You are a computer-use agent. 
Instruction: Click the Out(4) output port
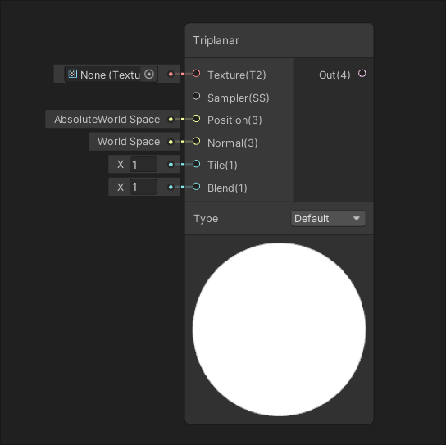pyautogui.click(x=362, y=74)
